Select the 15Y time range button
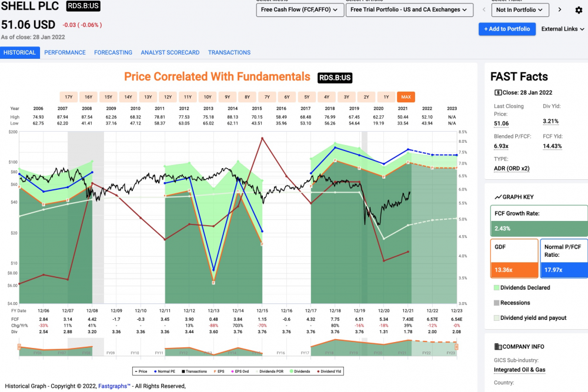588x392 pixels. (x=108, y=97)
